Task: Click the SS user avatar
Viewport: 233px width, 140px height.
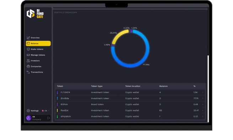Action: tap(29, 118)
